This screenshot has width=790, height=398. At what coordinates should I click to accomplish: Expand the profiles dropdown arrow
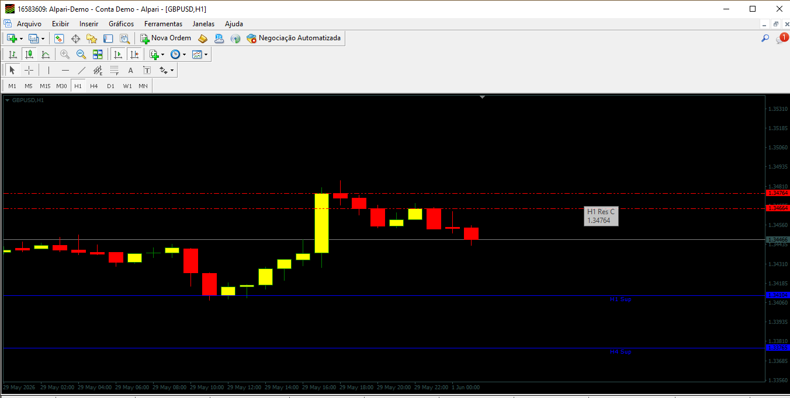[x=43, y=39]
